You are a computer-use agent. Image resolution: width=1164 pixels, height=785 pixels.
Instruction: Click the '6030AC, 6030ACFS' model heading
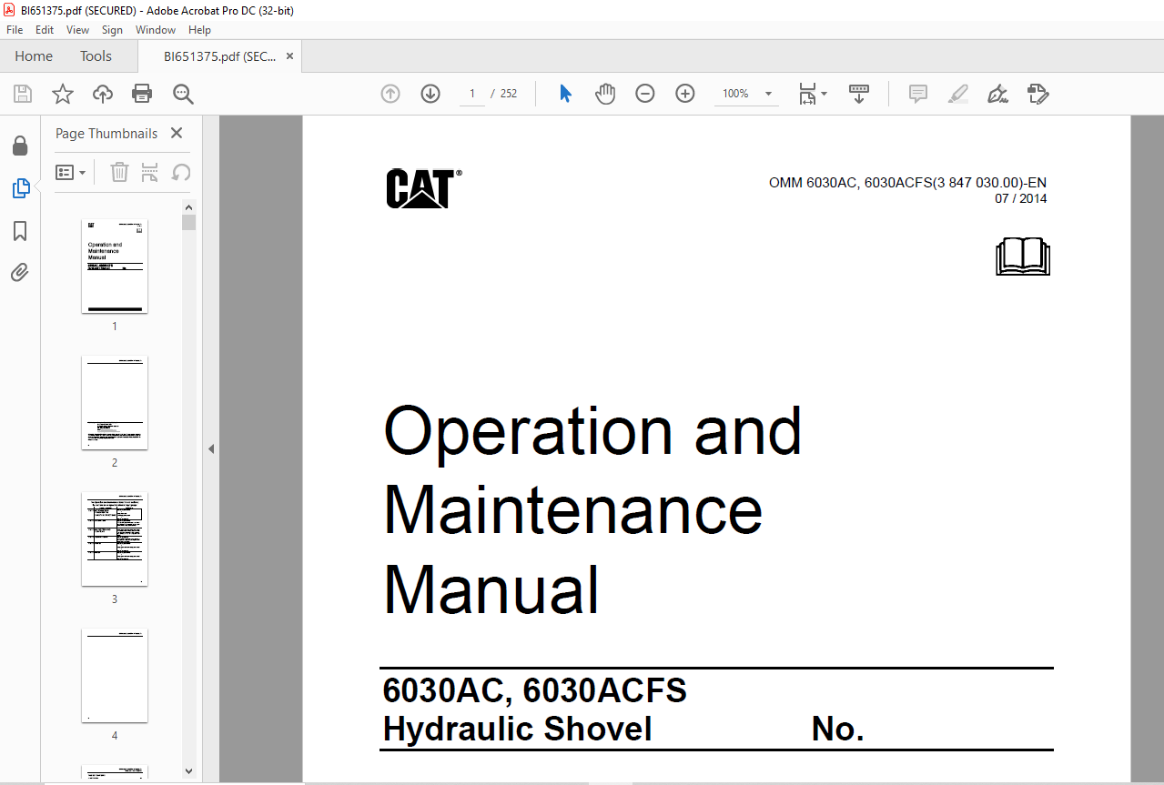tap(534, 690)
